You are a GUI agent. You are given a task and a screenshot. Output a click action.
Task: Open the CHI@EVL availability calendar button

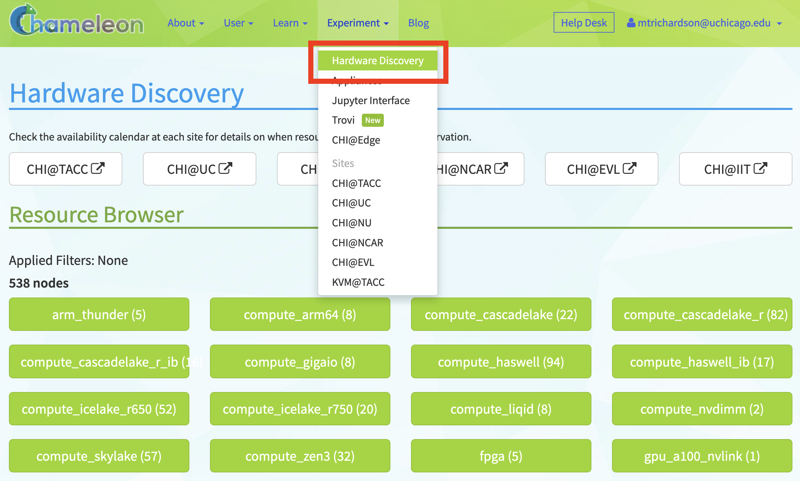pos(602,169)
